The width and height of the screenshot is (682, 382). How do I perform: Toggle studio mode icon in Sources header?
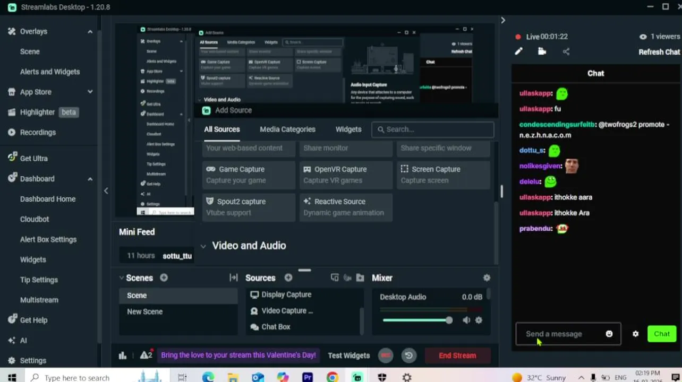(335, 277)
